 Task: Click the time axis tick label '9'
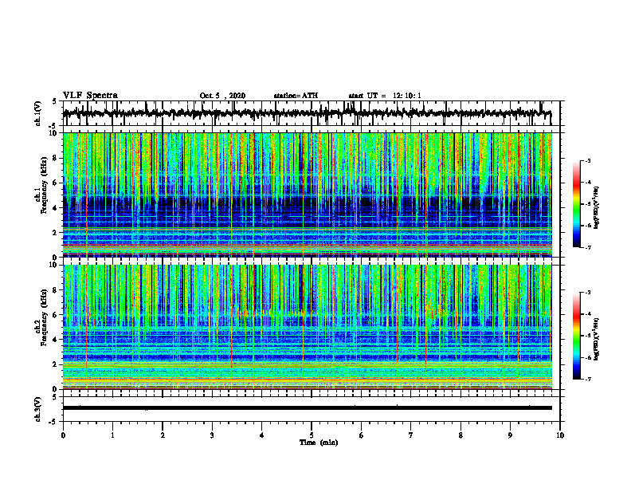pyautogui.click(x=510, y=435)
